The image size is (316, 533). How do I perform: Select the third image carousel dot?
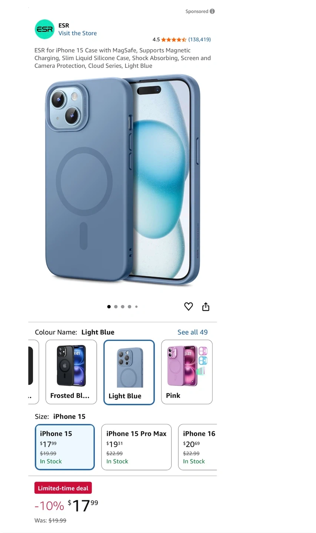point(123,306)
